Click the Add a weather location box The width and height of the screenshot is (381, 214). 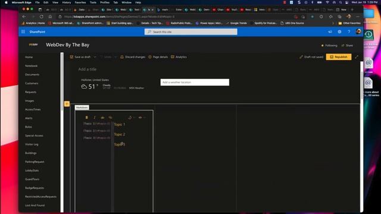[x=195, y=82]
